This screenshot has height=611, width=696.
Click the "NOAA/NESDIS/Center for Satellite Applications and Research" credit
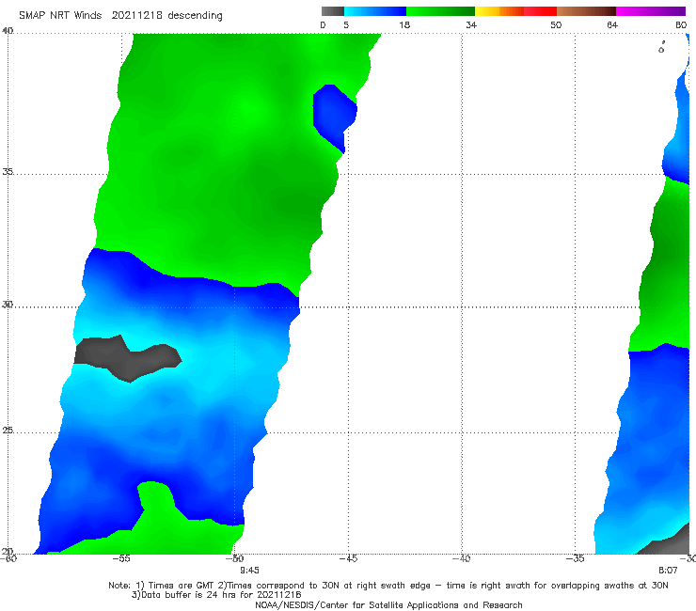(x=388, y=605)
